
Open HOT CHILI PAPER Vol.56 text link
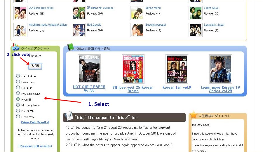[89, 89]
